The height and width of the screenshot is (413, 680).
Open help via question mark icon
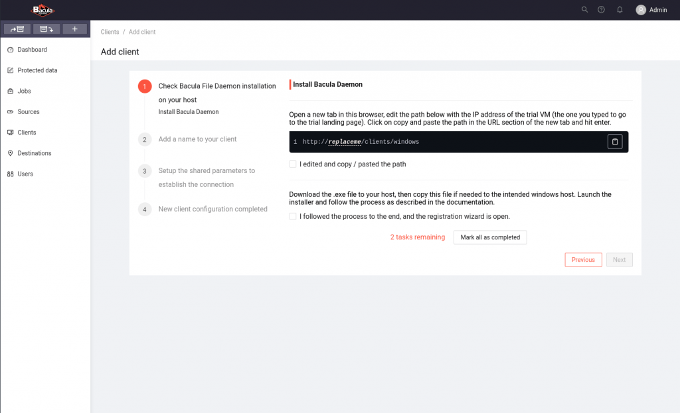601,10
